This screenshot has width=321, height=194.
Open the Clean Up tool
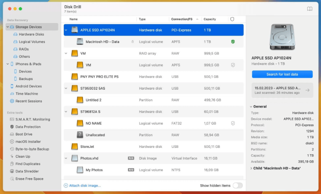[23, 156]
